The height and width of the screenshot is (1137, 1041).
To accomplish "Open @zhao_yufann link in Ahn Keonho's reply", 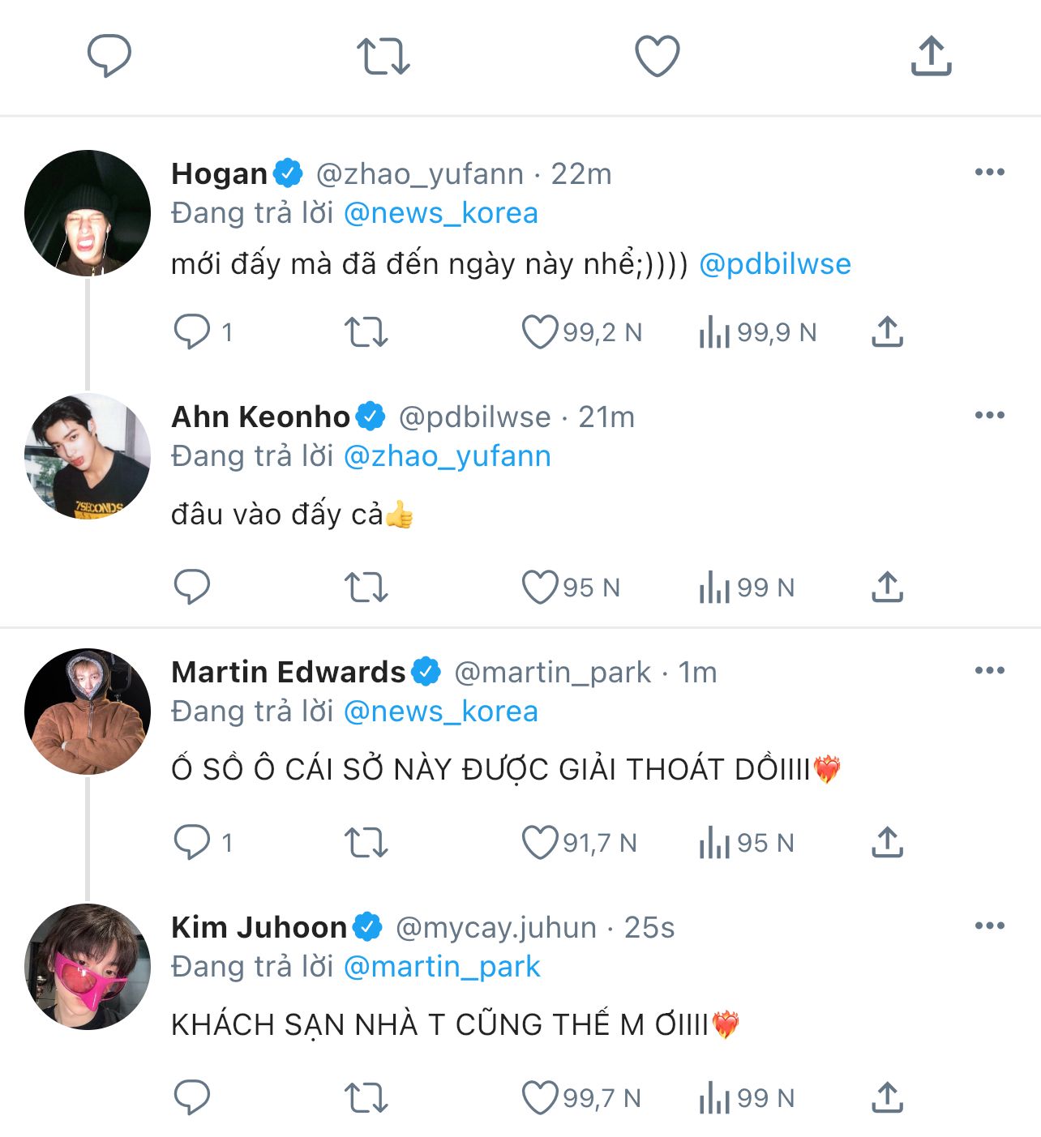I will (x=447, y=456).
